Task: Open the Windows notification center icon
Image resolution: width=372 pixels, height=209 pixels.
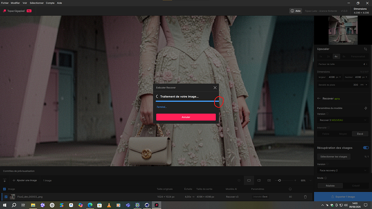Action: click(x=365, y=205)
